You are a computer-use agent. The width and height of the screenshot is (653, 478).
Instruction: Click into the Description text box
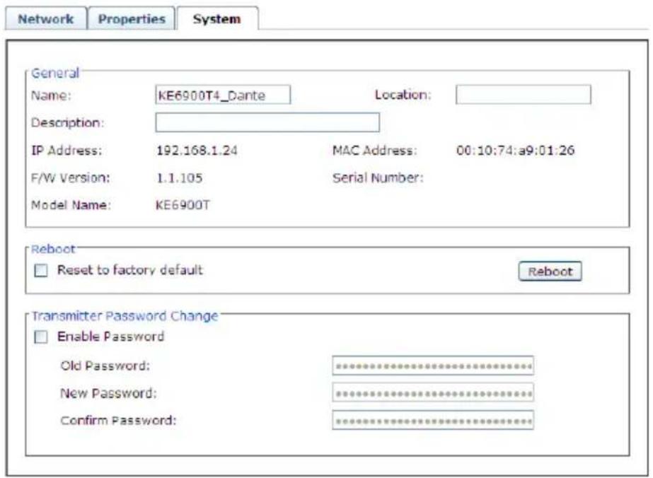(x=267, y=122)
